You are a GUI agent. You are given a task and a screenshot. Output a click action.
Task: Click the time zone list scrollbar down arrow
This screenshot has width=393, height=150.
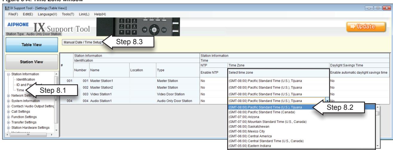[x=378, y=146]
